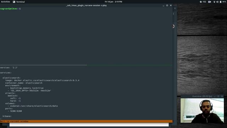Screen dimensions: 227x128
Task: Open the clock showing Fri 18 Jan 2:19 PM
Action: point(113,2)
